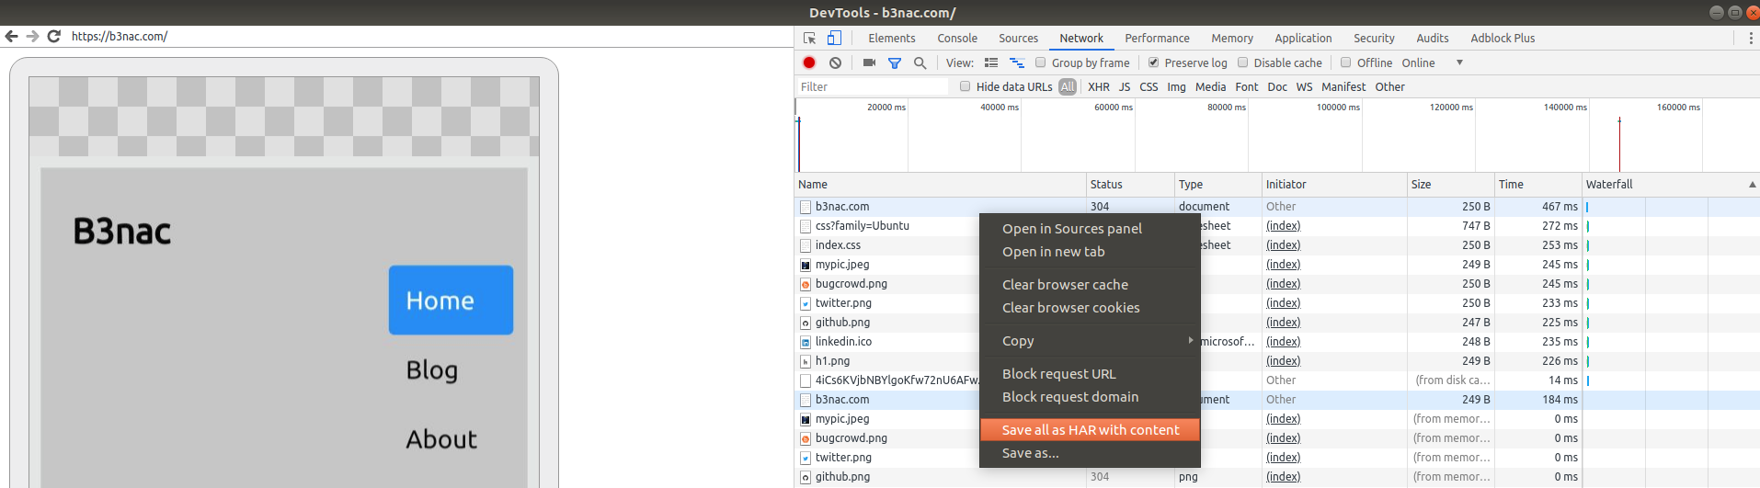Open the Online throttling dropdown

[x=1432, y=62]
